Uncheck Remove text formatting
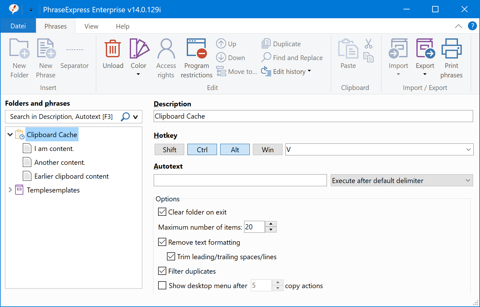This screenshot has height=307, width=480. coord(162,242)
